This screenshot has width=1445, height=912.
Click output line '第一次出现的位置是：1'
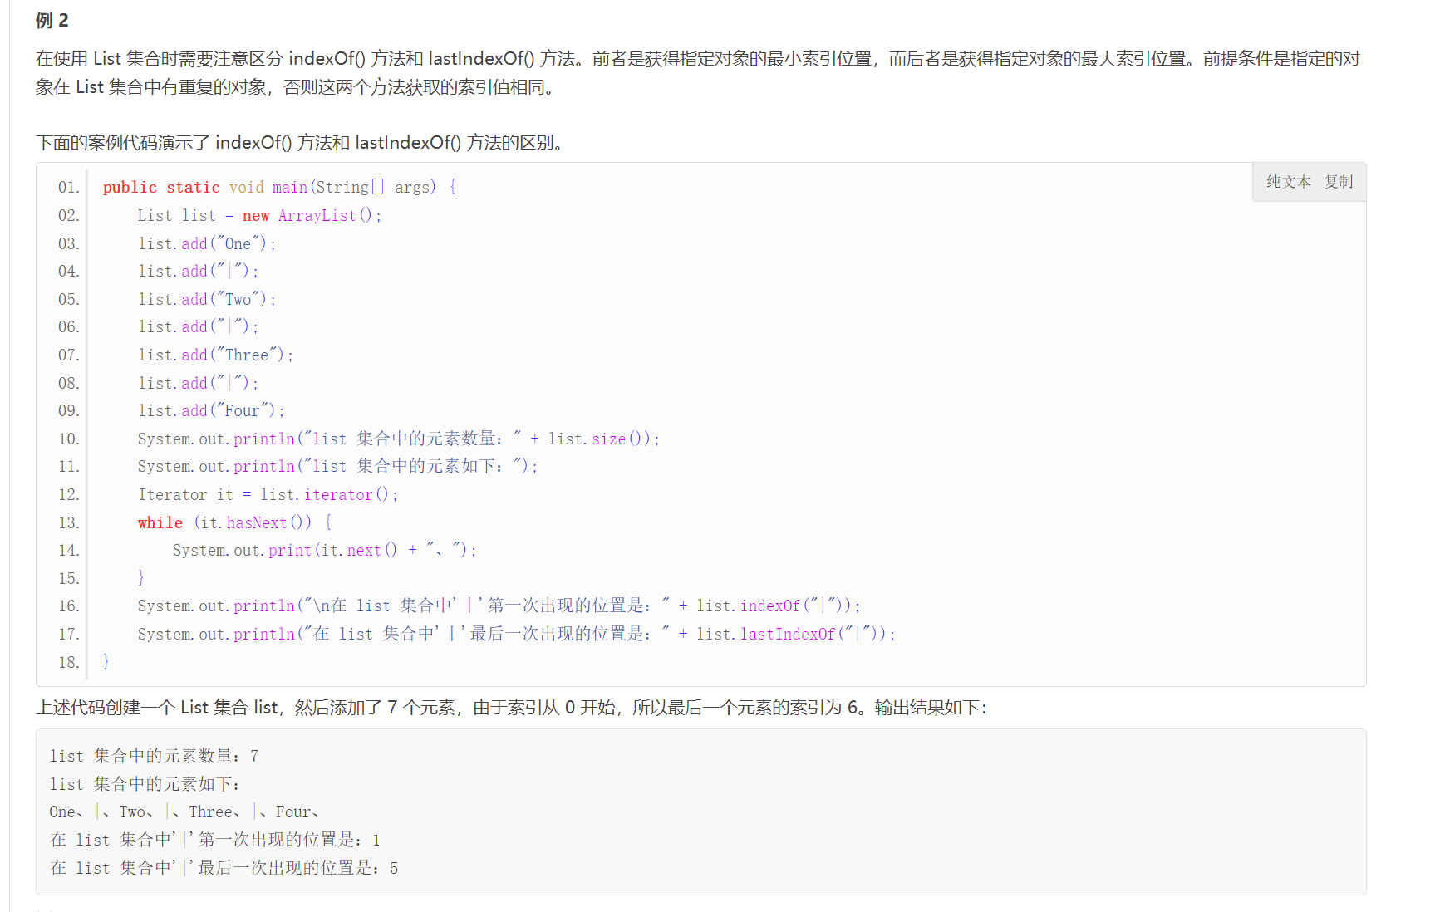[x=215, y=841]
